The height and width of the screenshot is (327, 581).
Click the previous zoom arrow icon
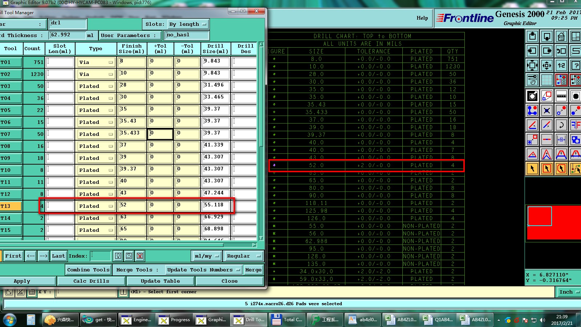pyautogui.click(x=561, y=51)
